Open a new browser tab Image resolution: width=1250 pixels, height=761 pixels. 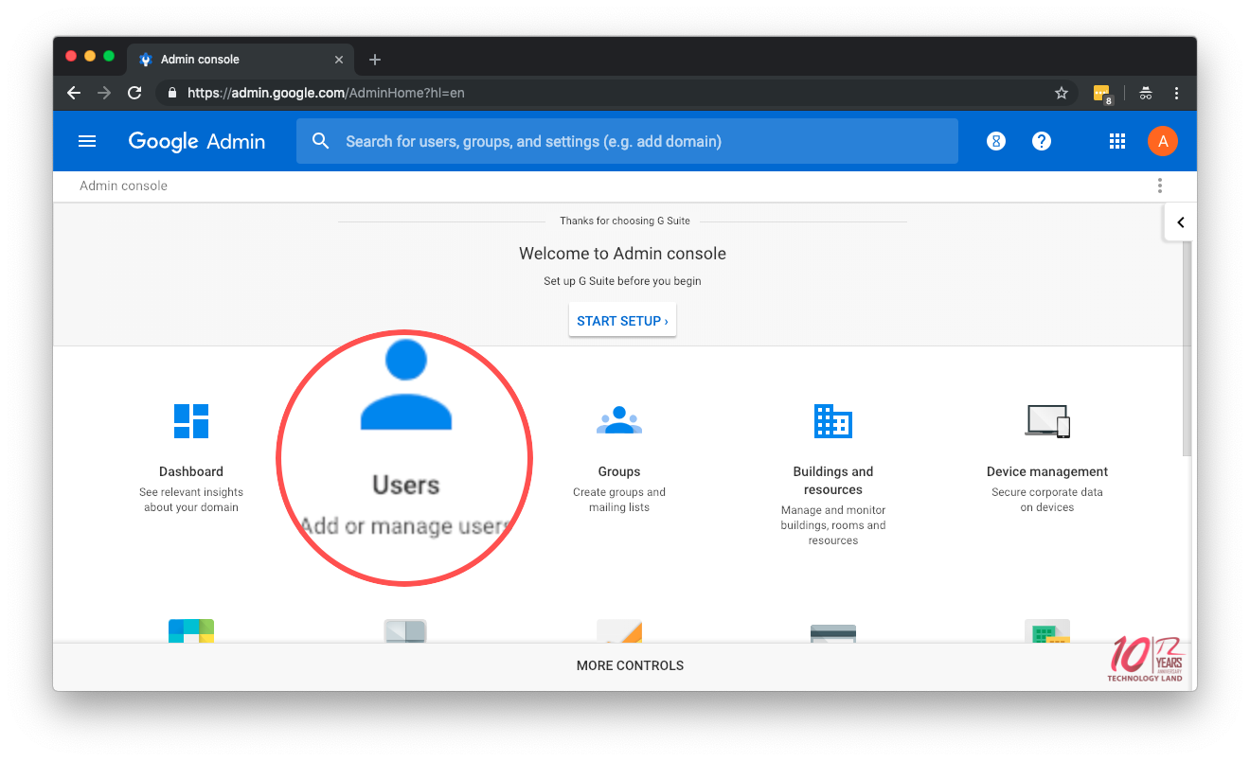tap(375, 60)
